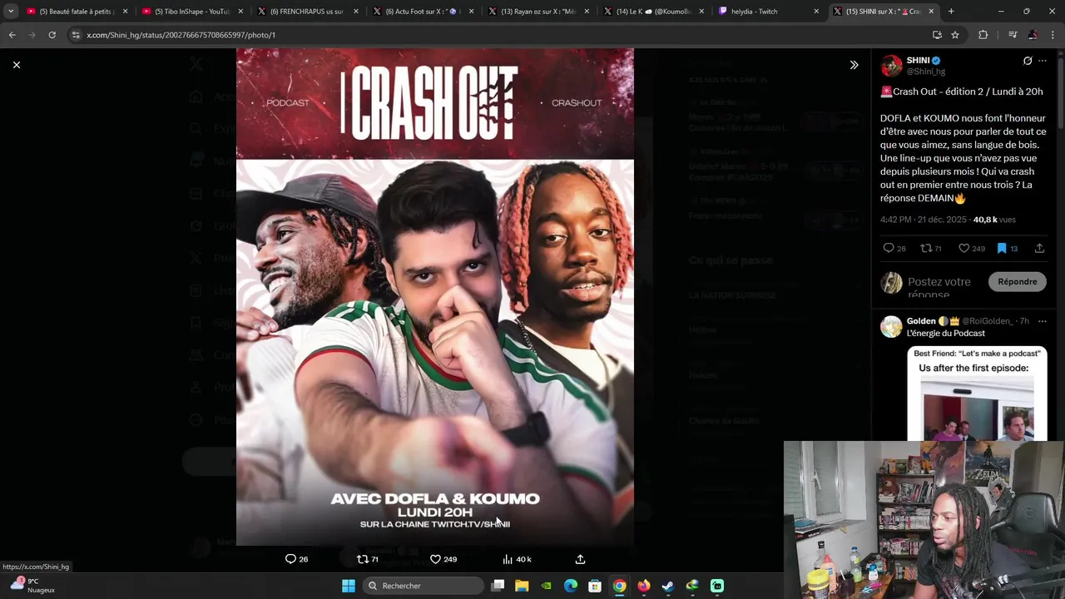Open Steam from the taskbar
This screenshot has height=599, width=1065.
[x=668, y=586]
